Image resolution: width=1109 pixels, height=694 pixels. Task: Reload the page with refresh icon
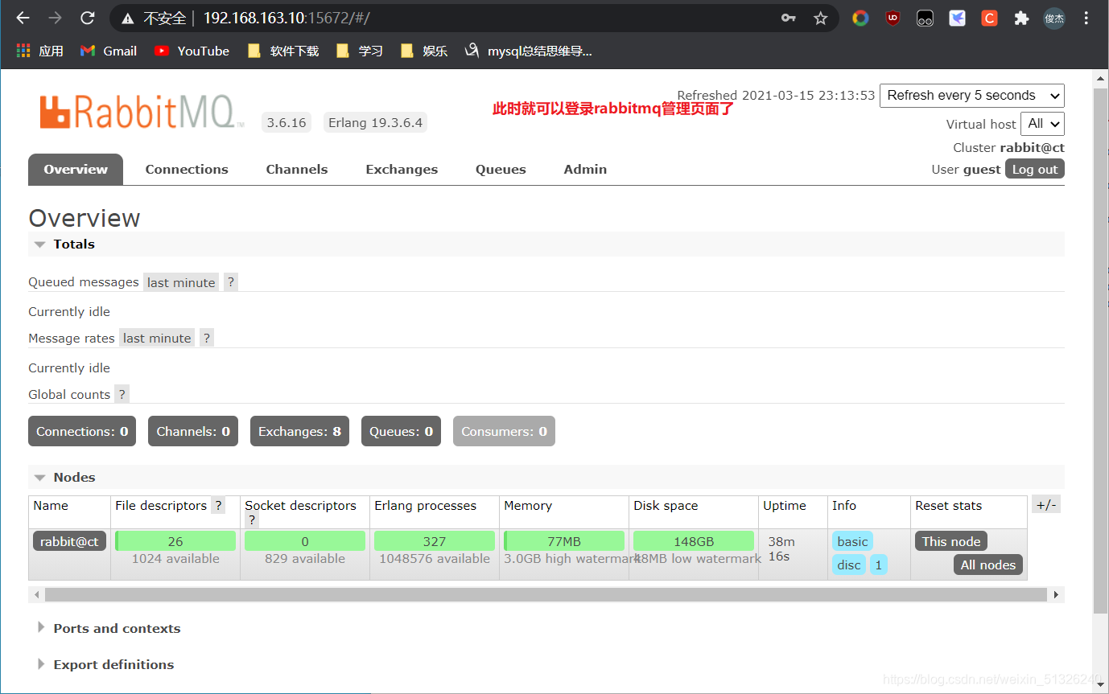(x=88, y=18)
